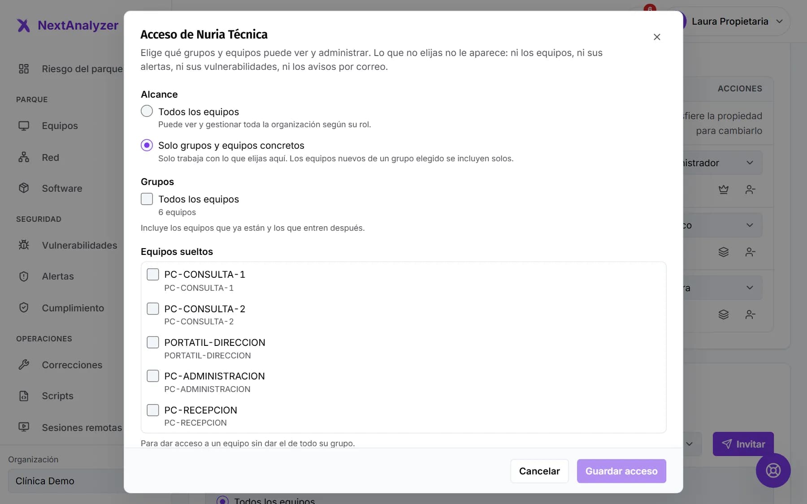807x504 pixels.
Task: Click the Alertas shield icon
Action: tap(24, 276)
